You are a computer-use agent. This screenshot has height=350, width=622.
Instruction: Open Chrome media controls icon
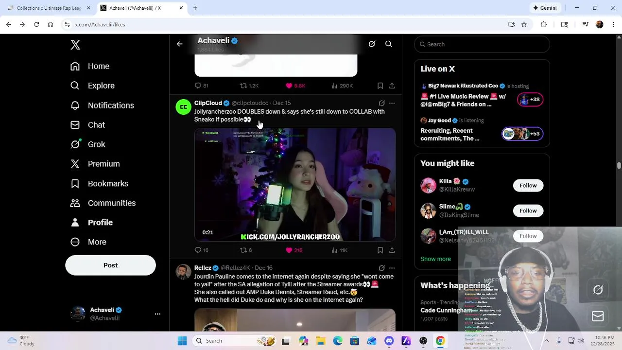tap(586, 24)
